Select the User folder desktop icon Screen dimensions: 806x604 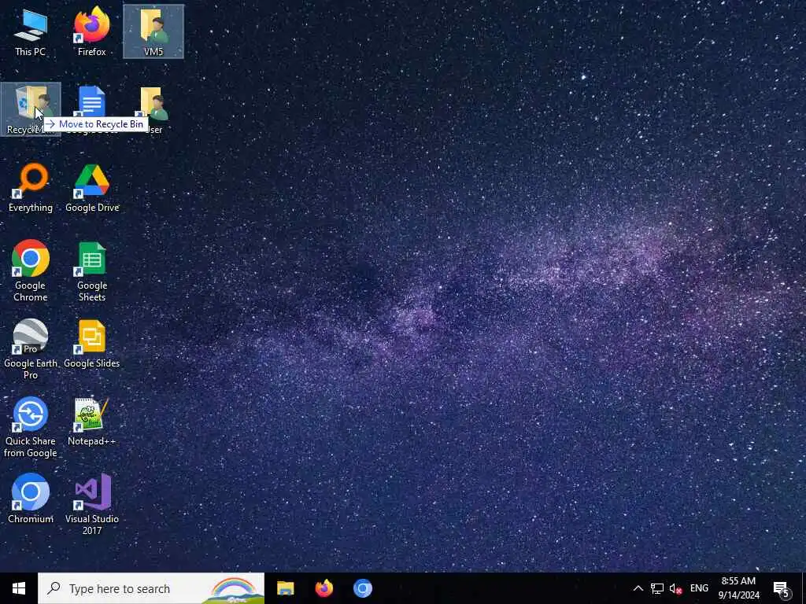(153, 109)
